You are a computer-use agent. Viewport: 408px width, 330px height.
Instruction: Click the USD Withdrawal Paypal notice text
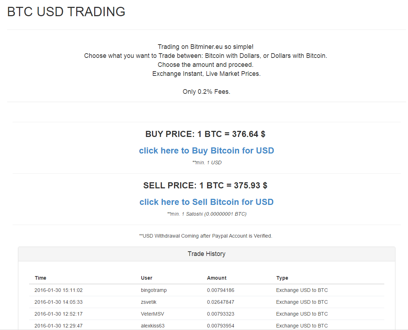pyautogui.click(x=206, y=236)
